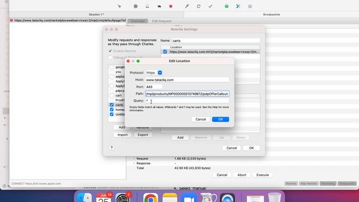Viewport: 359px width, 202px height.
Task: Open the tools icon in toolbar
Action: (238, 6)
